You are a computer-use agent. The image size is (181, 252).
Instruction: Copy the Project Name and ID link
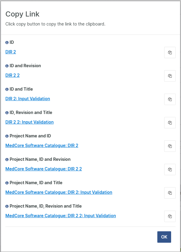tap(170, 146)
